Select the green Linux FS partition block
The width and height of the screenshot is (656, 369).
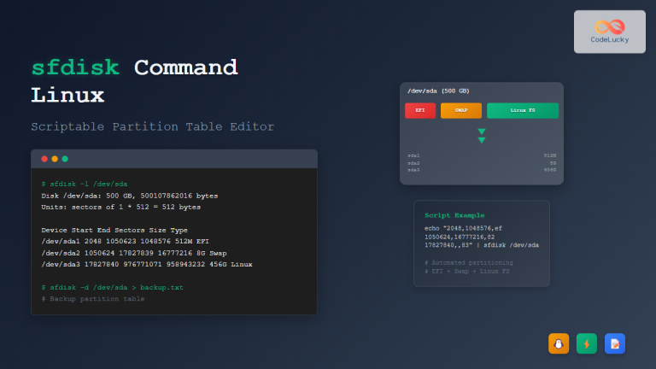[522, 110]
